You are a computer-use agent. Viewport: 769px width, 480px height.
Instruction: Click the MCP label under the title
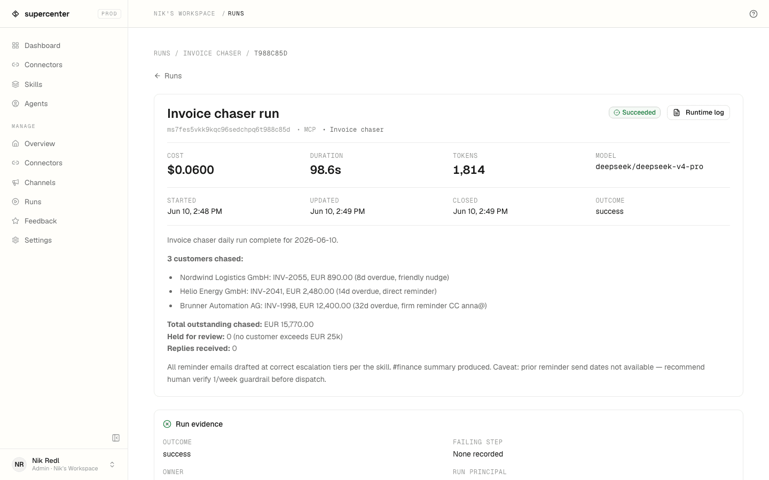[x=310, y=130]
